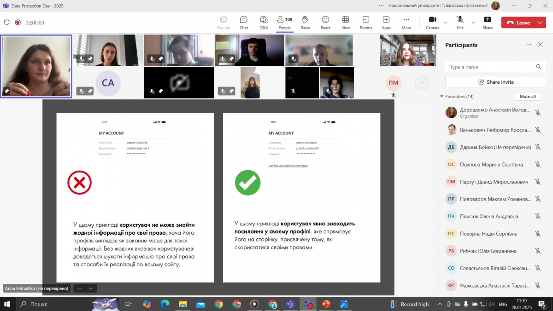Open the Chat panel

(244, 23)
